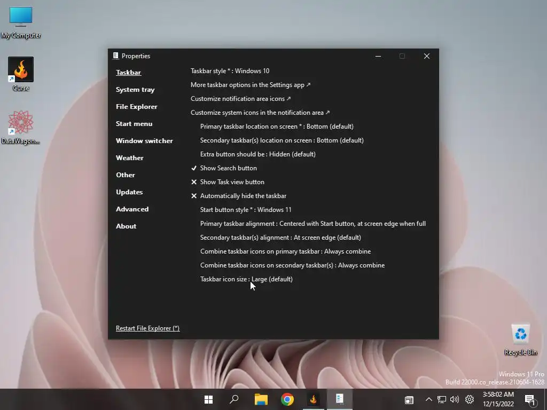Screen dimensions: 547x410
Task: Open Google Chrome from the taskbar
Action: pos(287,399)
